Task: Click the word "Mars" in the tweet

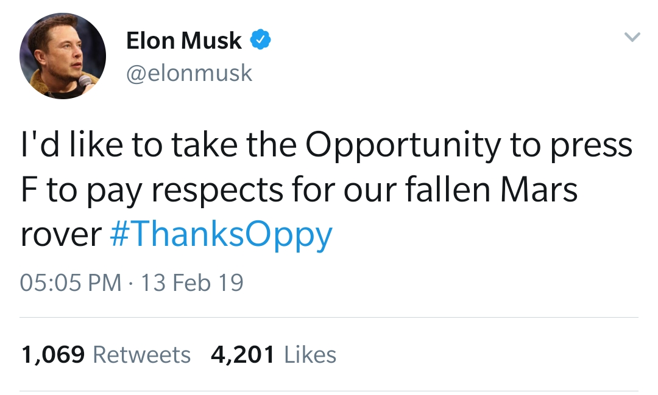Action: [x=539, y=190]
